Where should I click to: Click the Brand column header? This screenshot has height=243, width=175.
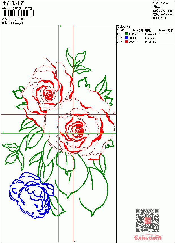click(162, 31)
